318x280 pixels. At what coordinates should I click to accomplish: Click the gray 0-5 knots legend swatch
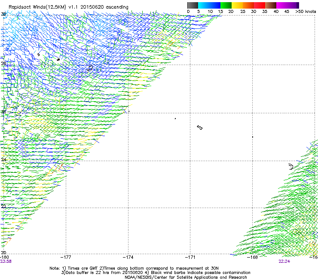click(193, 5)
